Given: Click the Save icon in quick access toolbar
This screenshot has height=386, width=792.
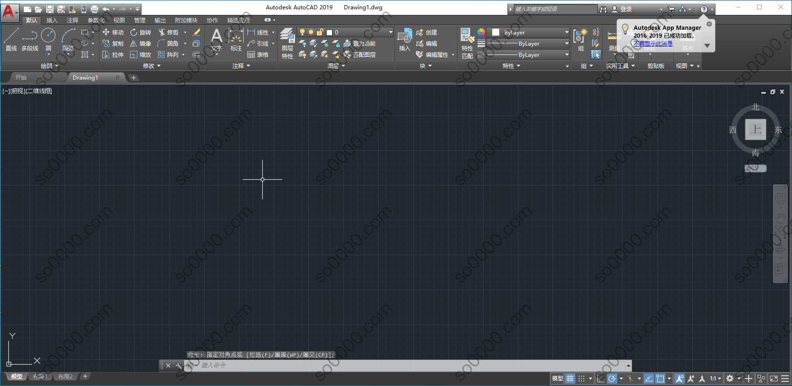Looking at the screenshot, I should (49, 9).
